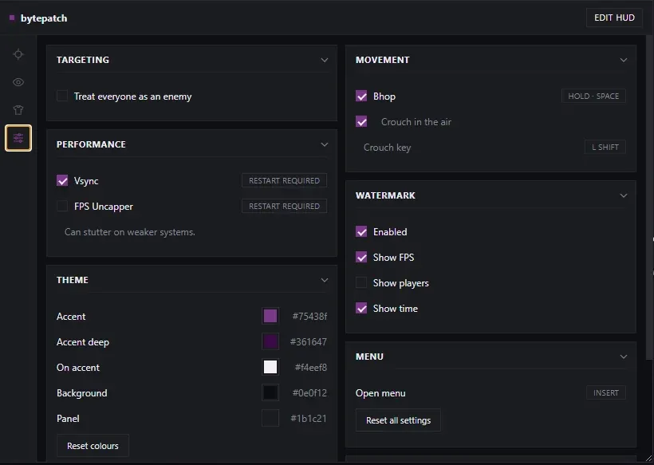Click the TARGETING section heading

click(83, 60)
